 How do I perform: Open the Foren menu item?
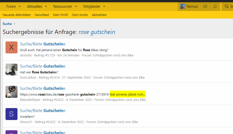pyautogui.click(x=11, y=6)
